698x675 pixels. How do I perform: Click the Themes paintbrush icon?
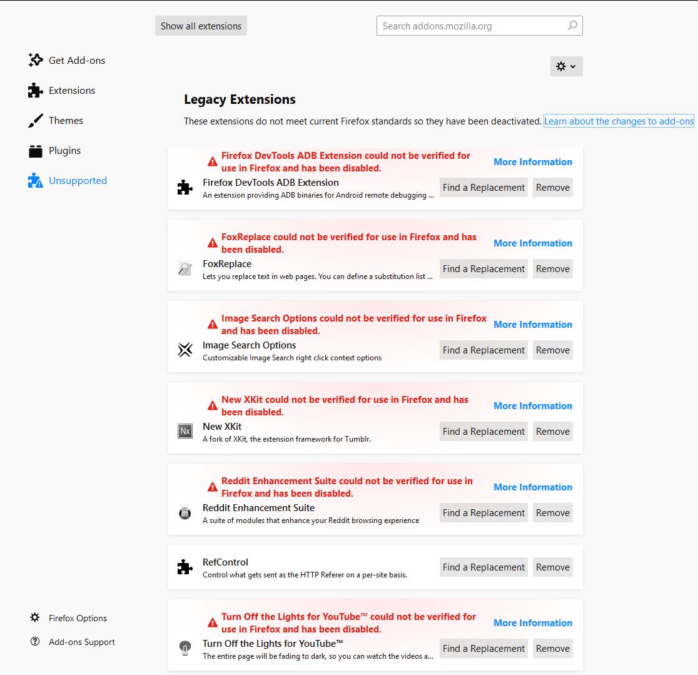pyautogui.click(x=36, y=120)
